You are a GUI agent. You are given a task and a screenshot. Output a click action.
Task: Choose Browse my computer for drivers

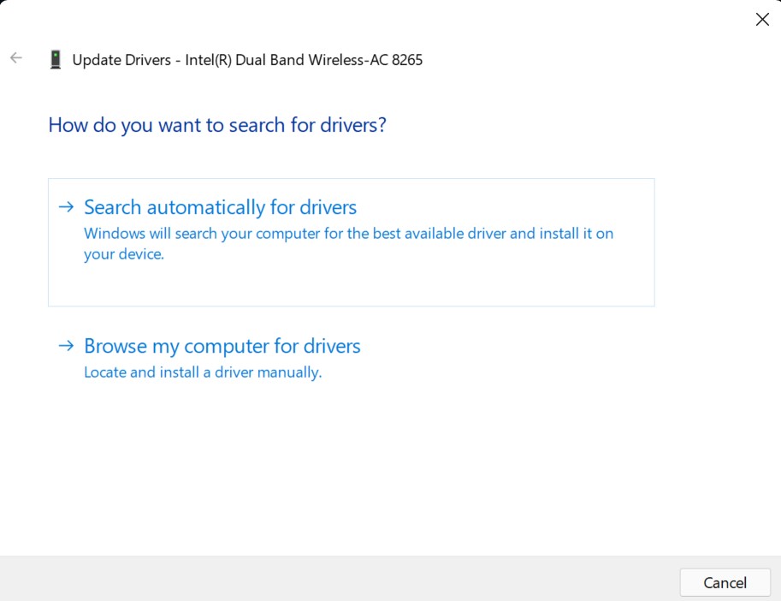tap(222, 346)
